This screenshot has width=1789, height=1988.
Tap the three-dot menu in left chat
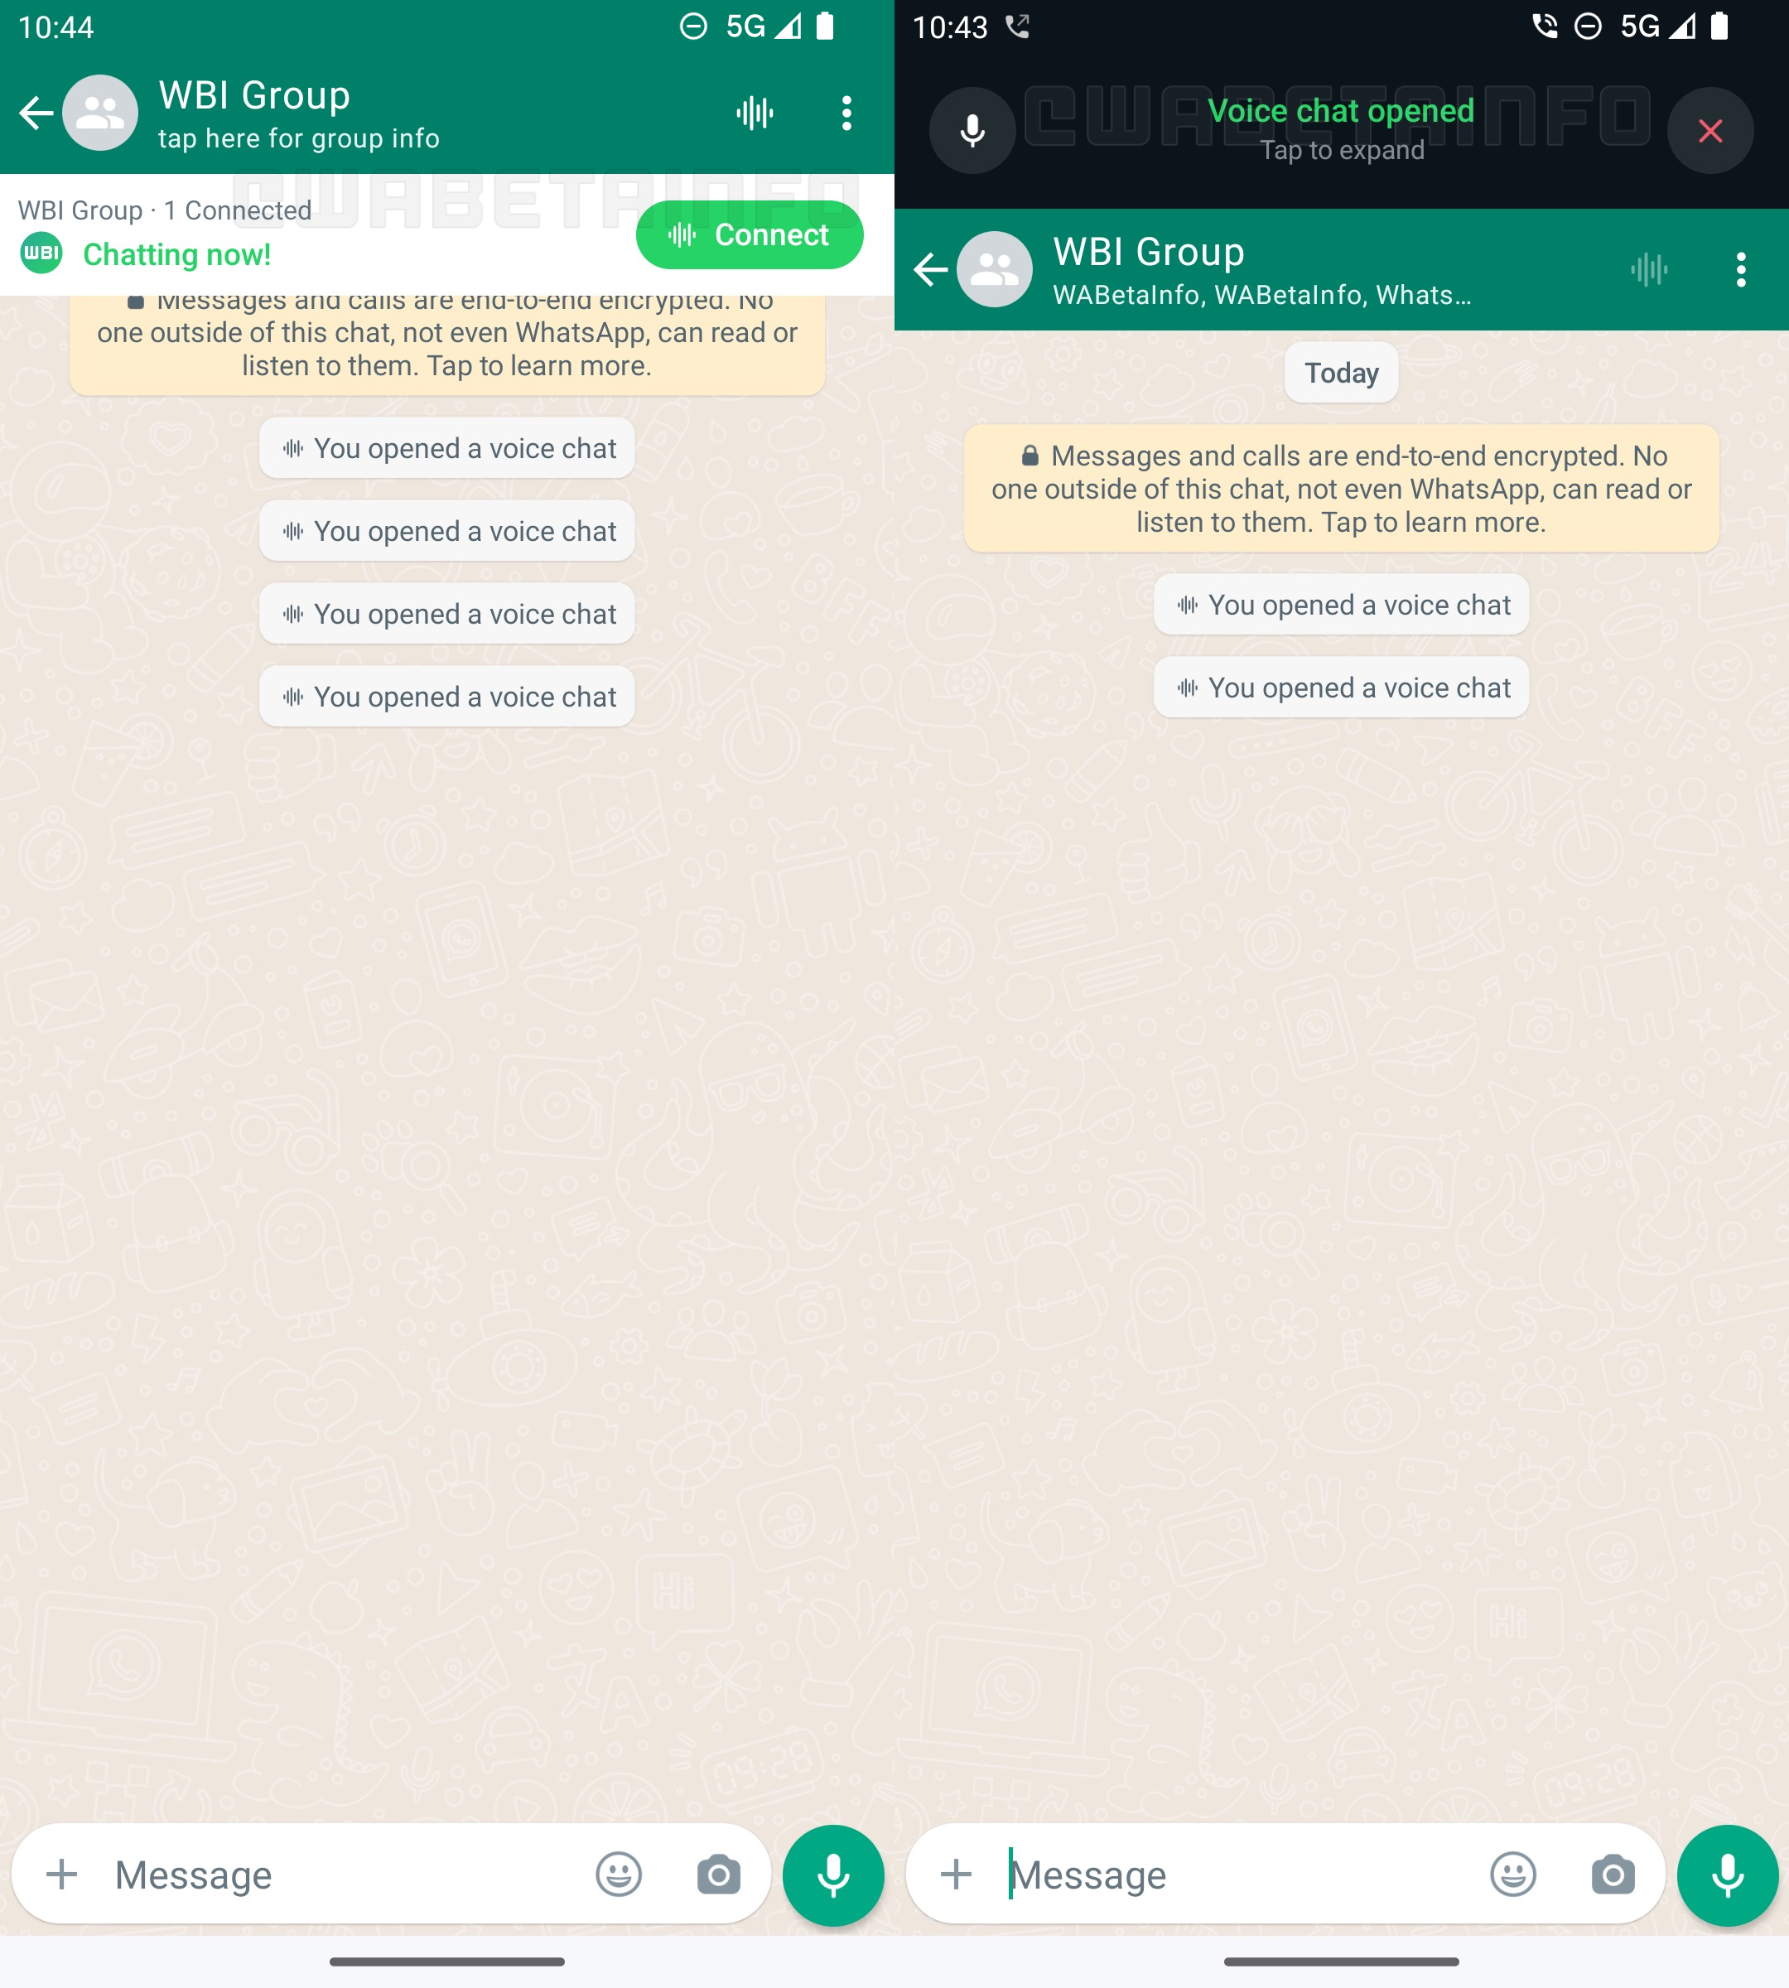tap(848, 113)
